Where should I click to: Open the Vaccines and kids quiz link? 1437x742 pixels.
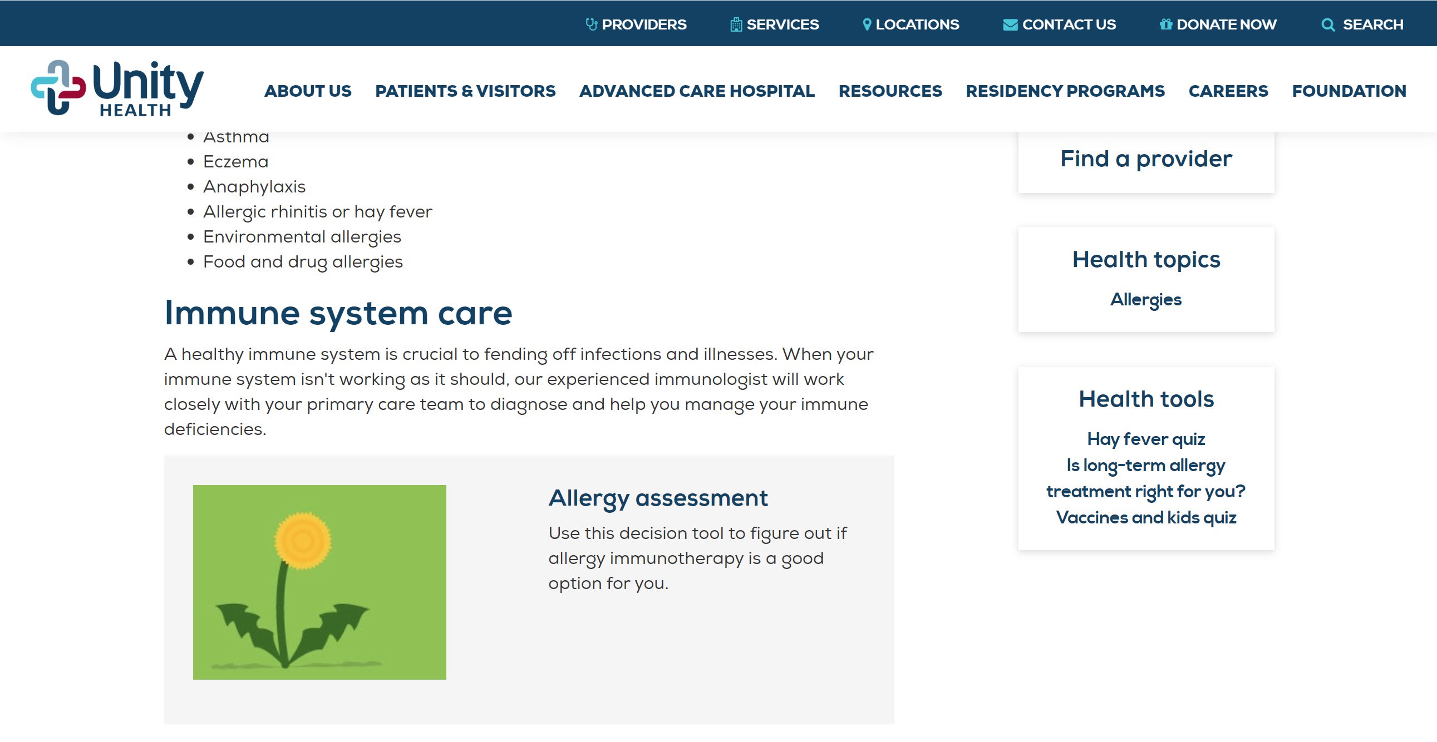(1146, 518)
